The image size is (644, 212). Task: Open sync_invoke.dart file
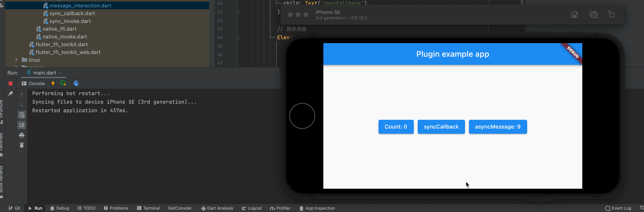coord(70,21)
